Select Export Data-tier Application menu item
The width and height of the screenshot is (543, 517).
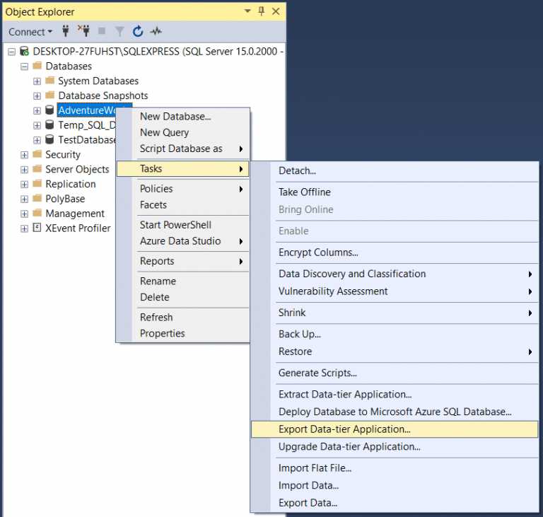[344, 429]
